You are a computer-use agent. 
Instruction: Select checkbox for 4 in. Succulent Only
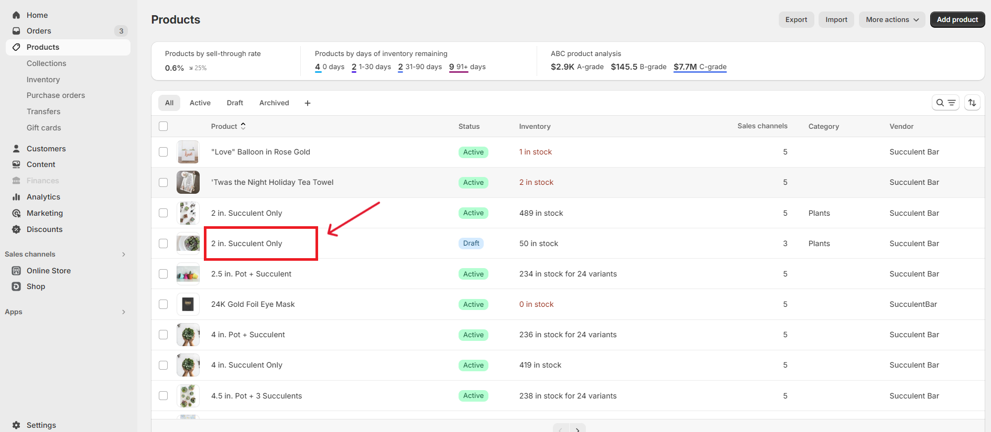164,365
